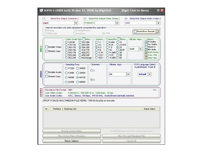Select 128:96 video scale size
The width and height of the screenshot is (203, 152).
[x=66, y=42]
